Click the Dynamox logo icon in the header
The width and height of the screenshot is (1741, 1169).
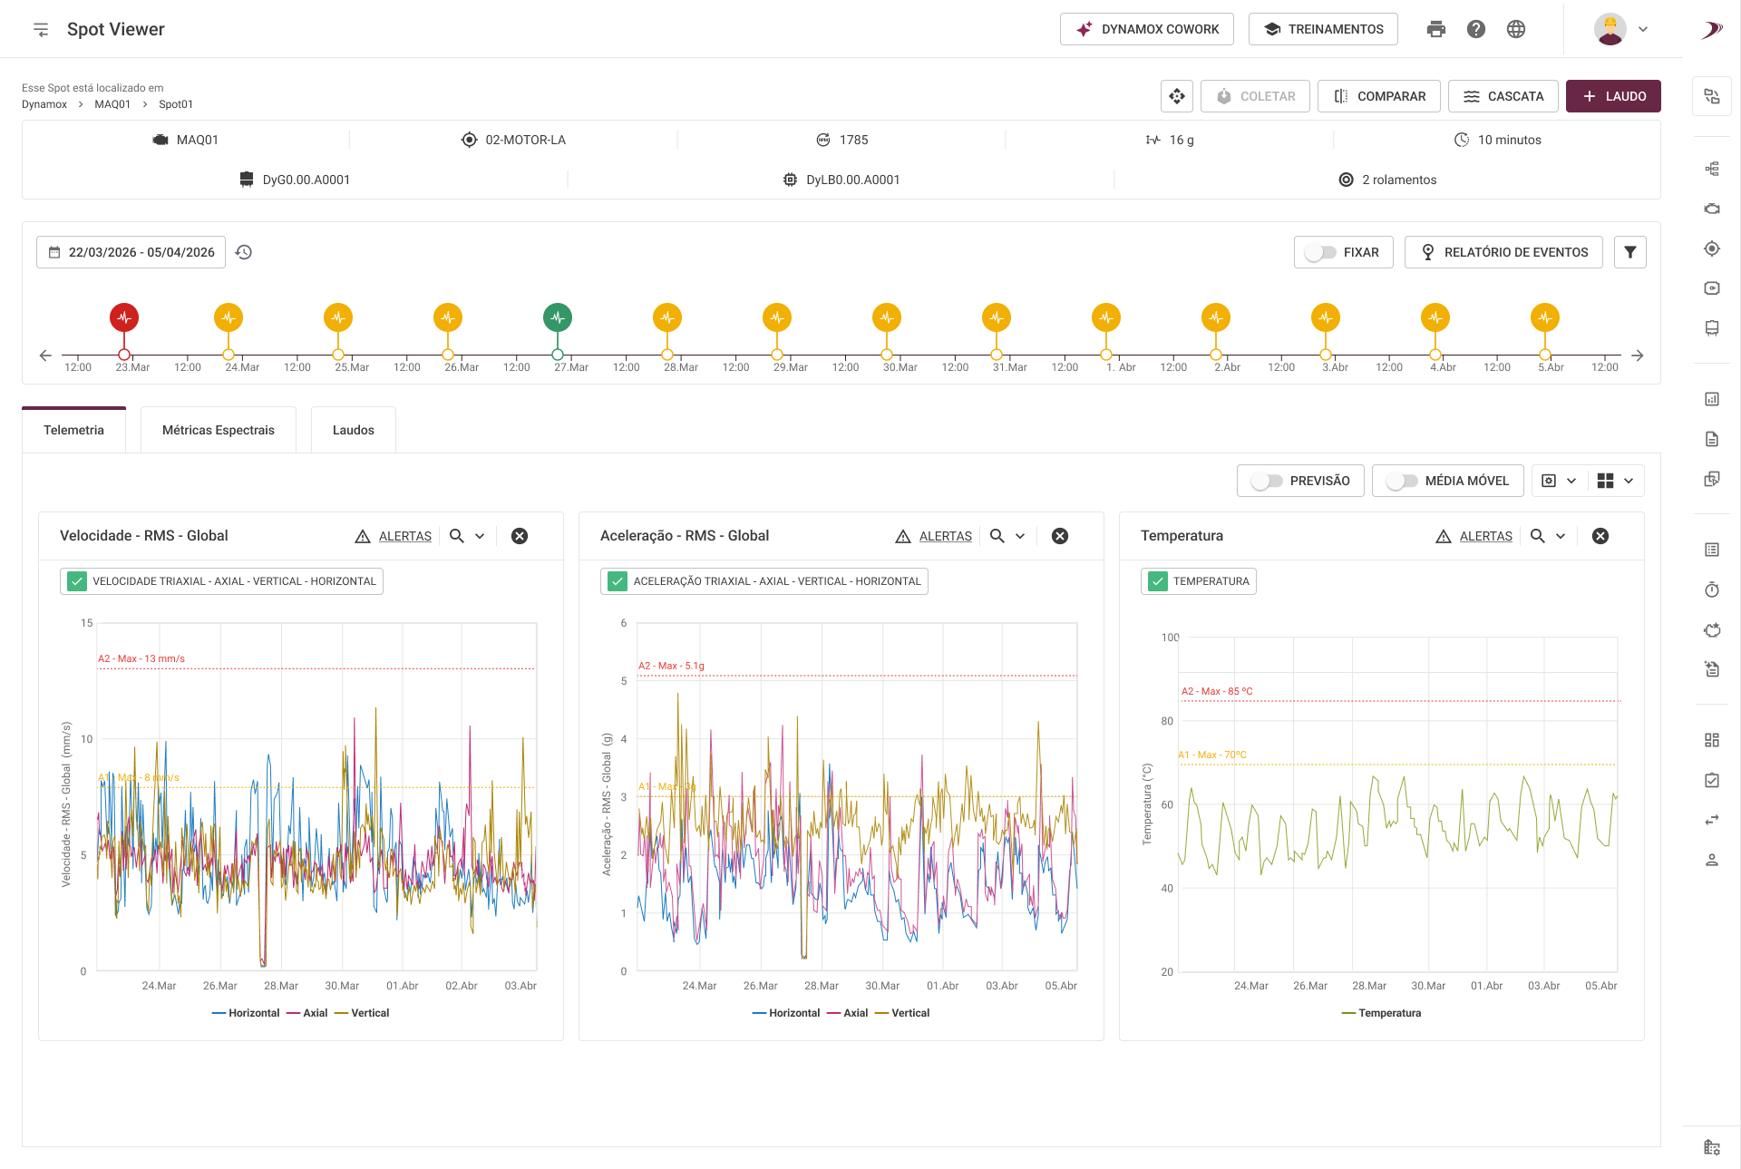pos(1711,30)
